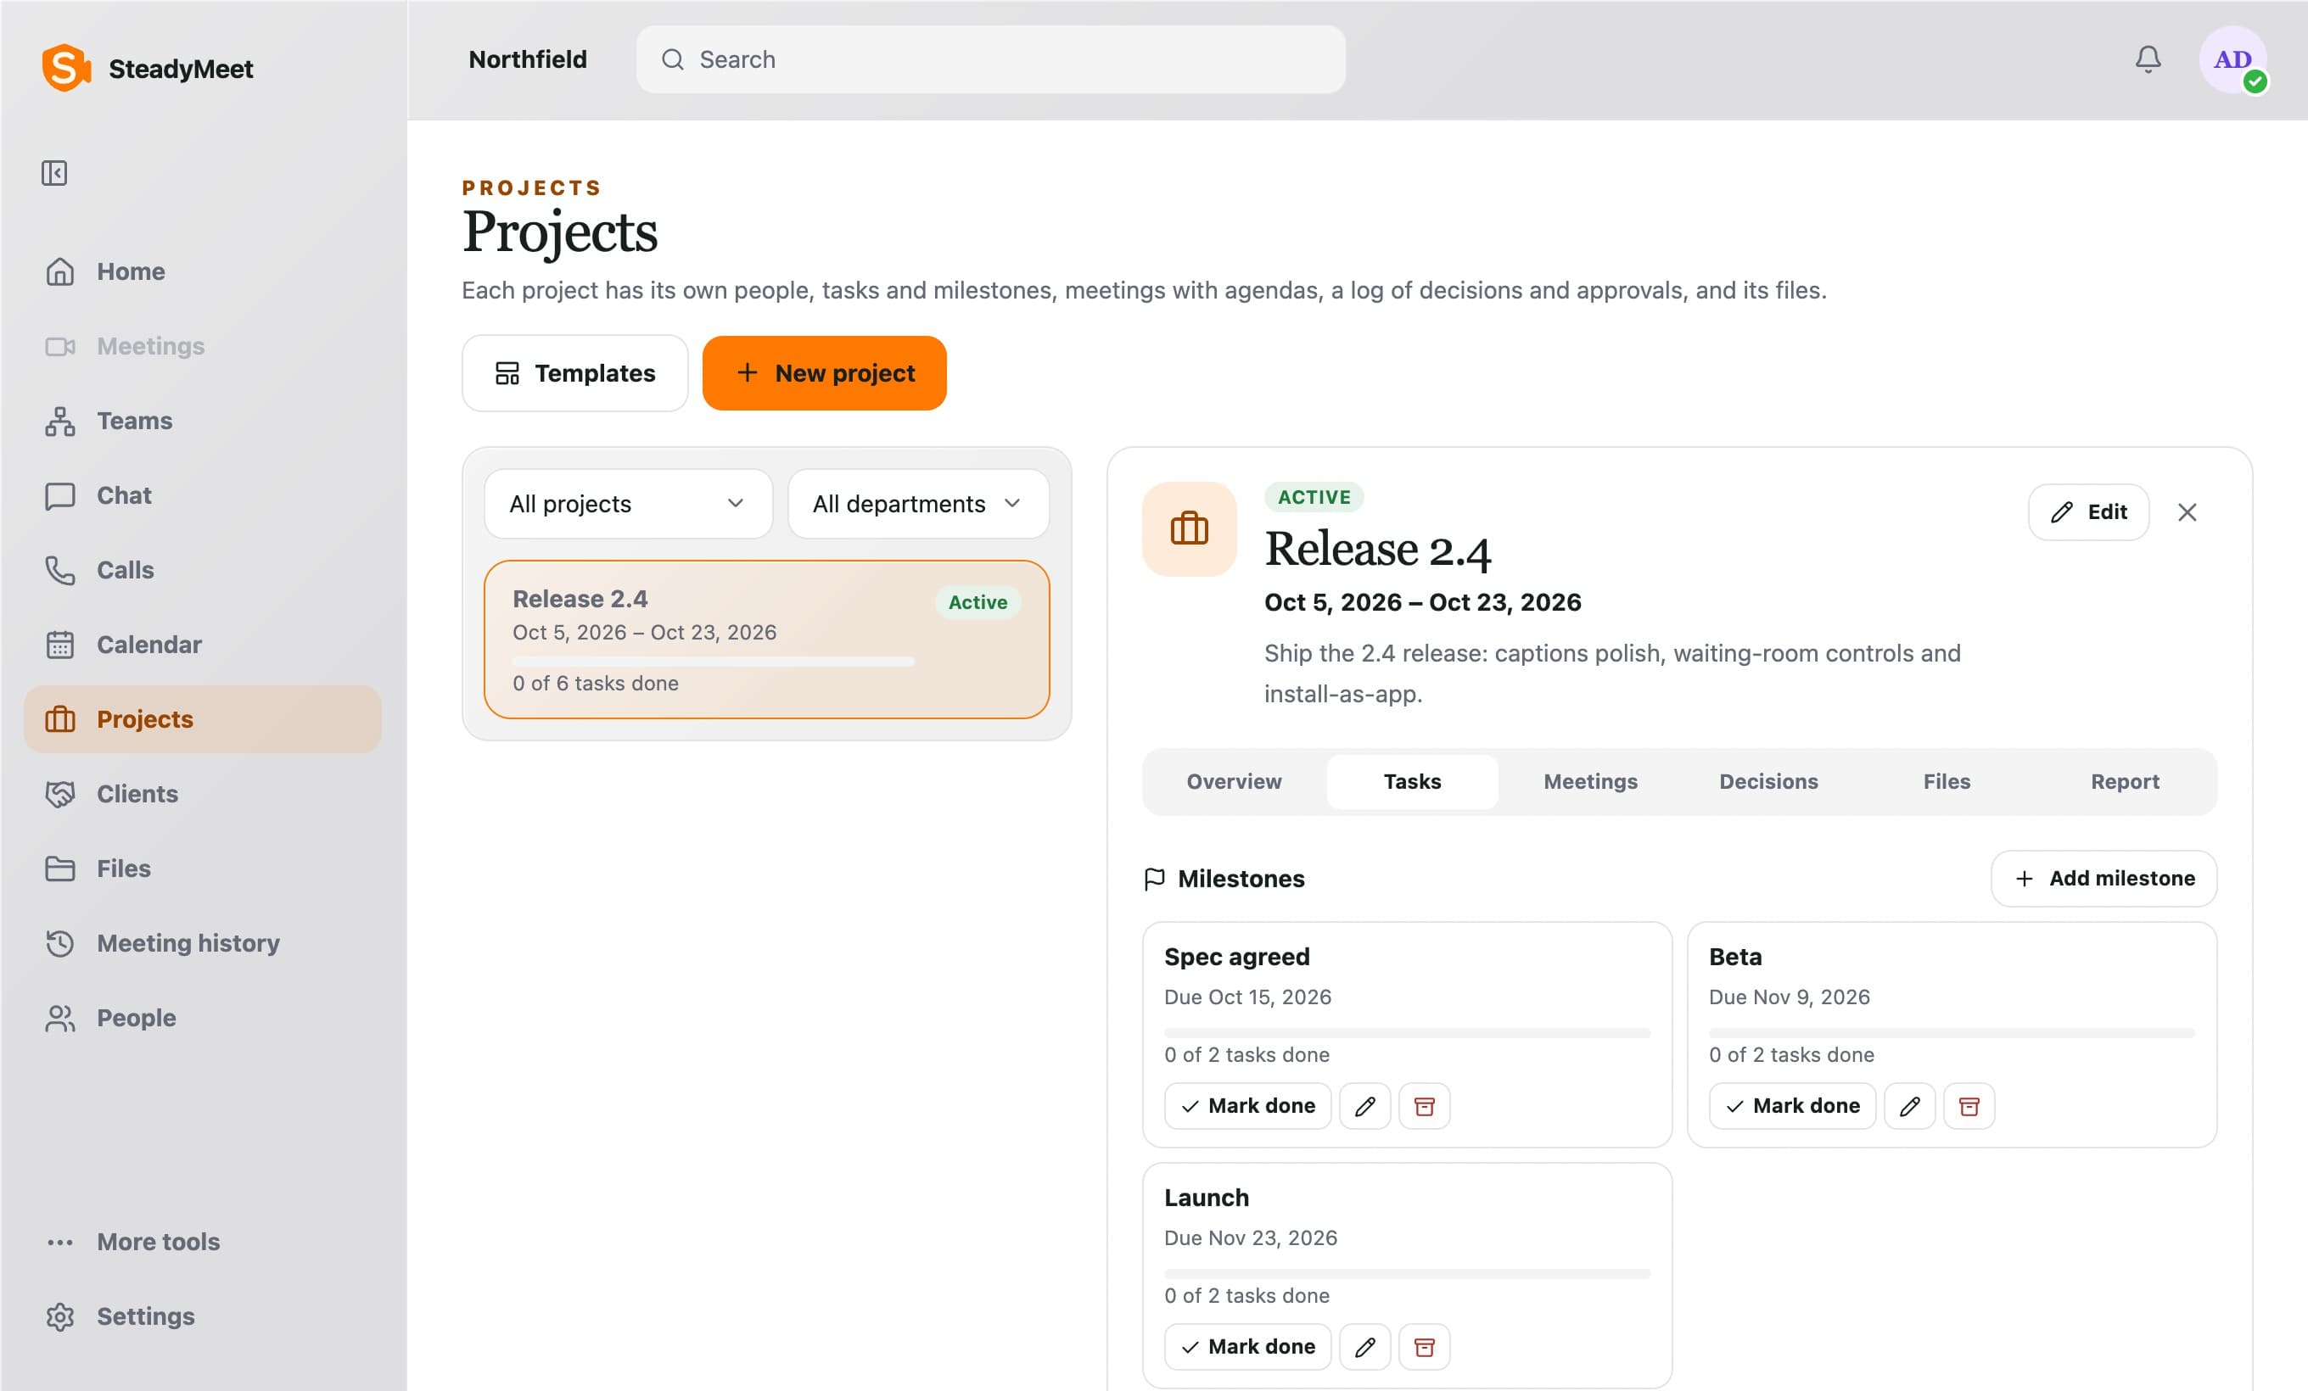Screen dimensions: 2308x1391
Task: Mark the Spec agreed milestone done
Action: click(x=1247, y=1106)
